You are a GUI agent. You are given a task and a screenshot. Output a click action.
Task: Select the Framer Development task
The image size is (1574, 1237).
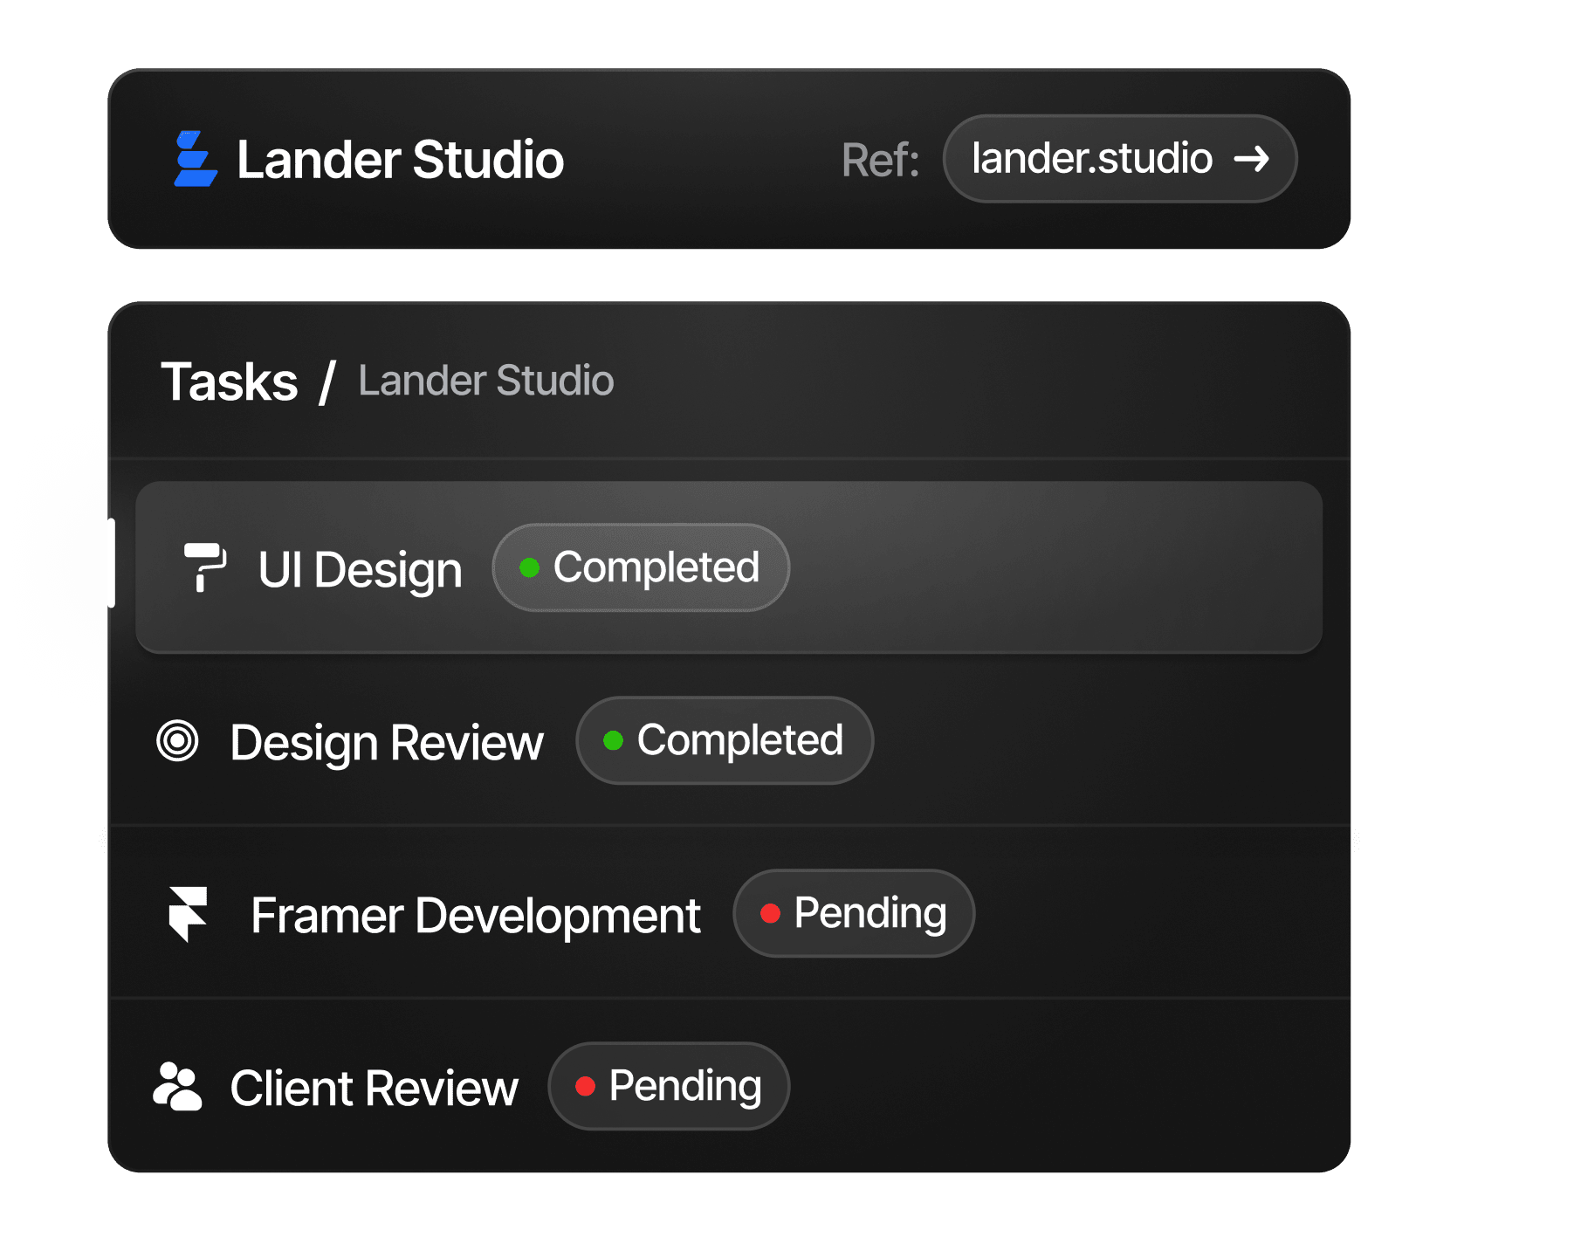[476, 915]
